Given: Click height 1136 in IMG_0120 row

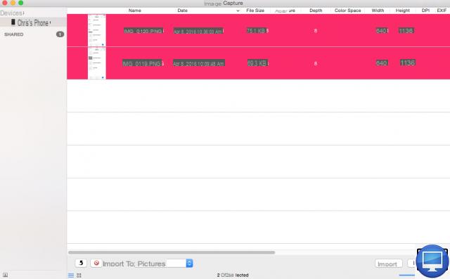Looking at the screenshot, I should point(406,30).
